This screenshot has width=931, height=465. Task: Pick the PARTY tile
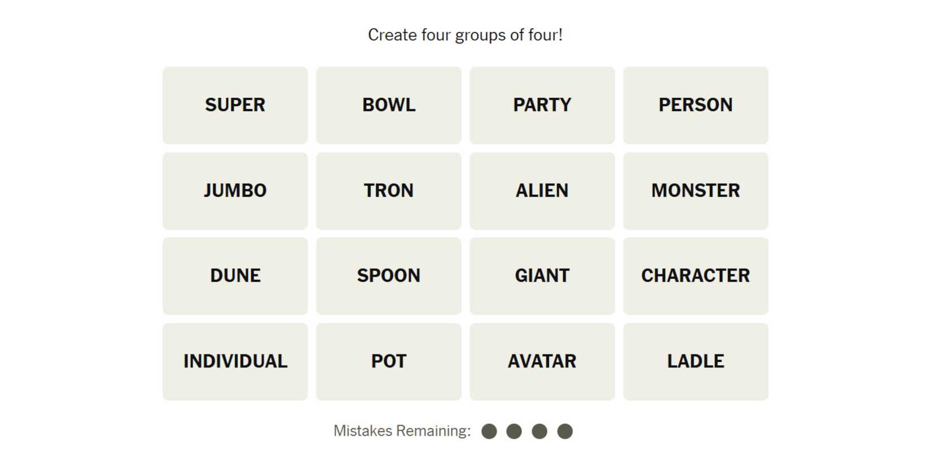(542, 105)
